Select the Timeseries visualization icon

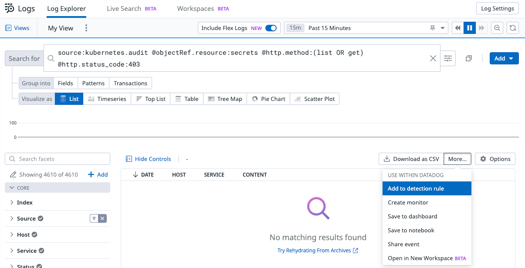(107, 99)
